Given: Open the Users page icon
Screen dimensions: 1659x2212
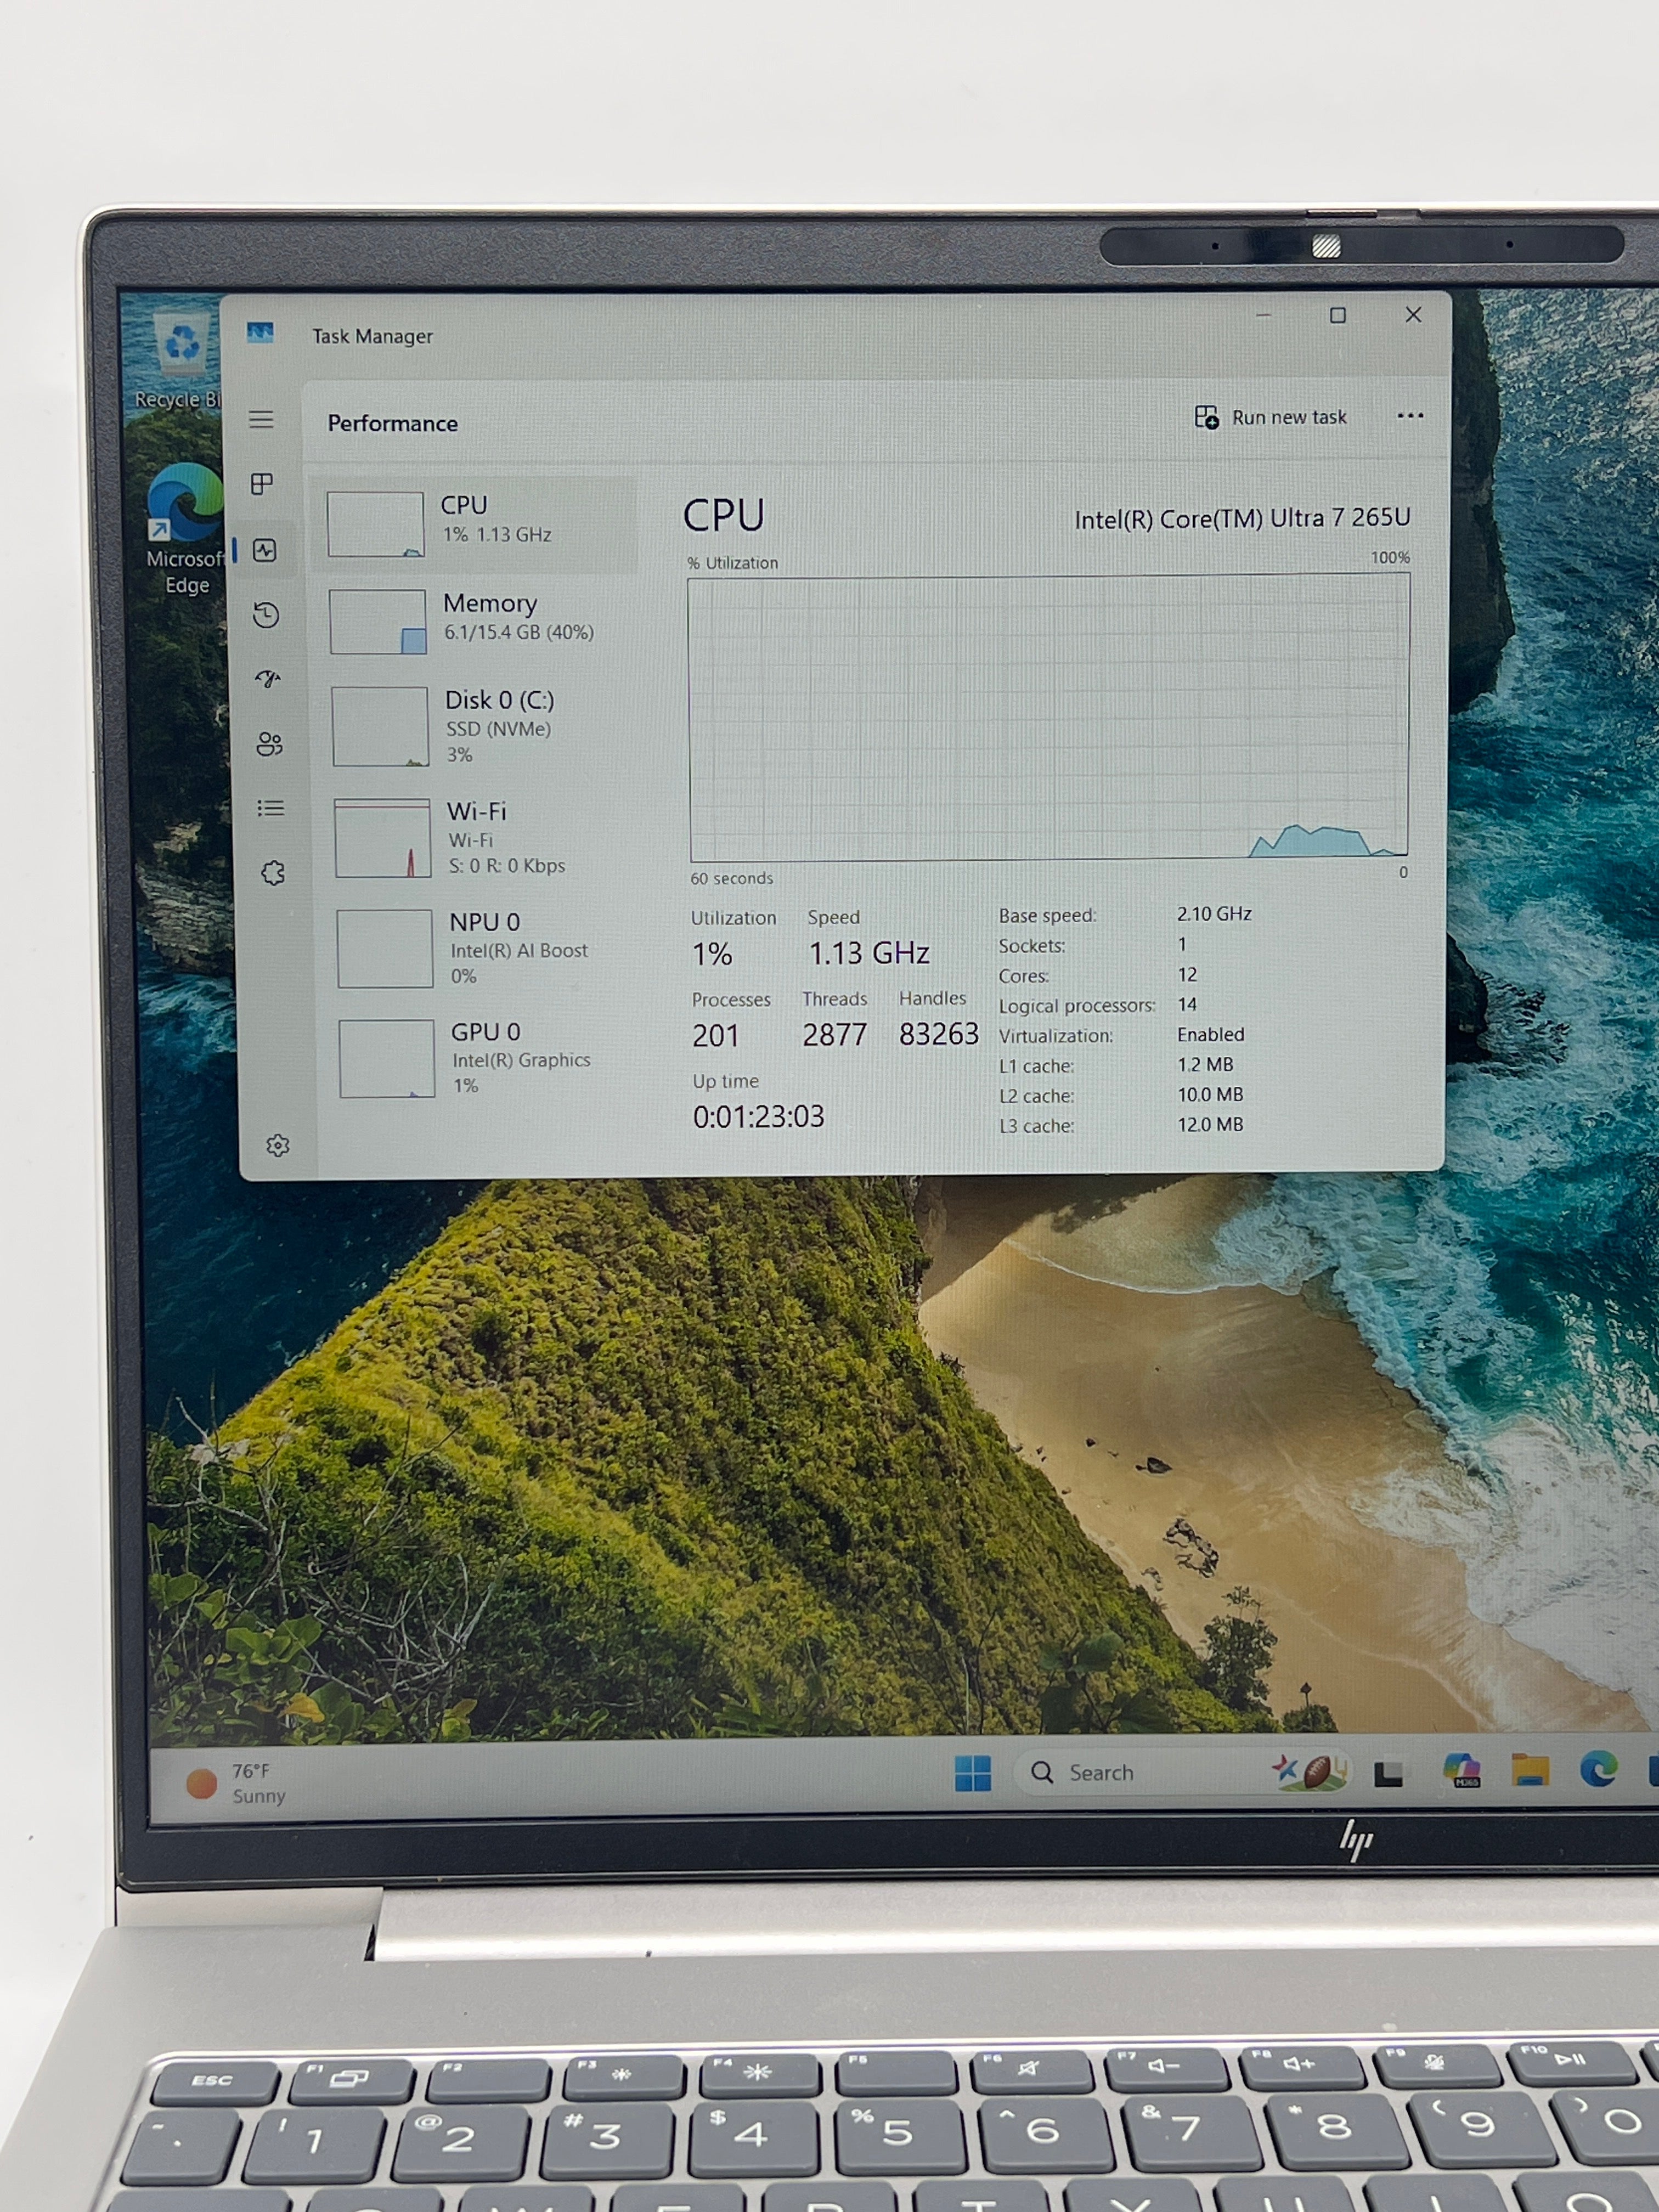Looking at the screenshot, I should [269, 744].
